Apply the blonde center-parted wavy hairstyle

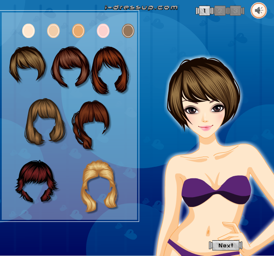(x=99, y=186)
